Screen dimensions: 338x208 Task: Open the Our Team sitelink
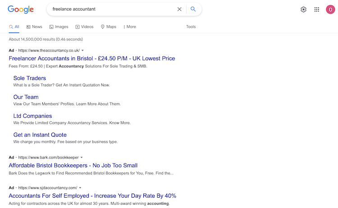26,97
